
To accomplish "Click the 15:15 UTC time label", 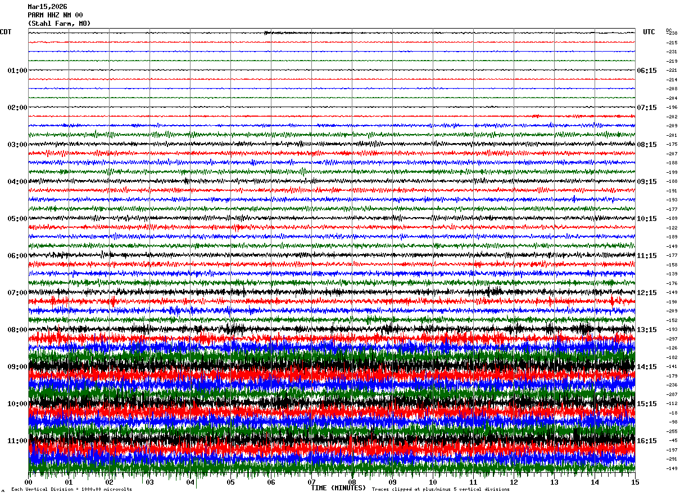I will tap(647, 404).
